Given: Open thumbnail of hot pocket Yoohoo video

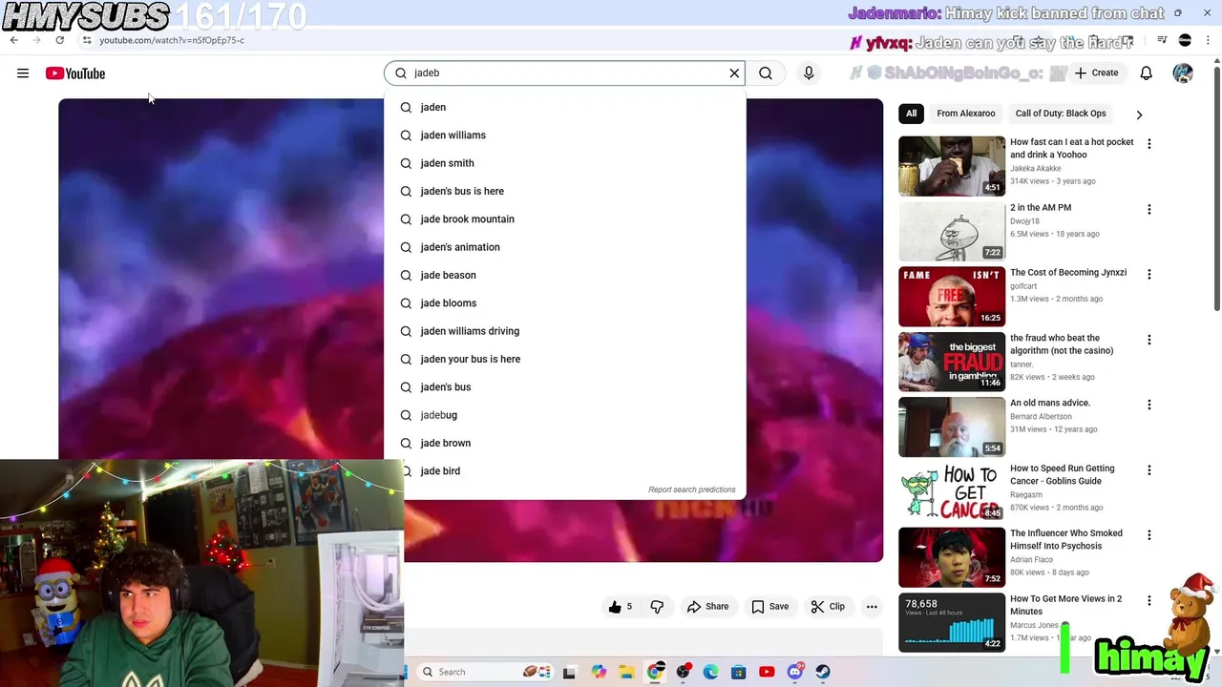Looking at the screenshot, I should pos(952,166).
